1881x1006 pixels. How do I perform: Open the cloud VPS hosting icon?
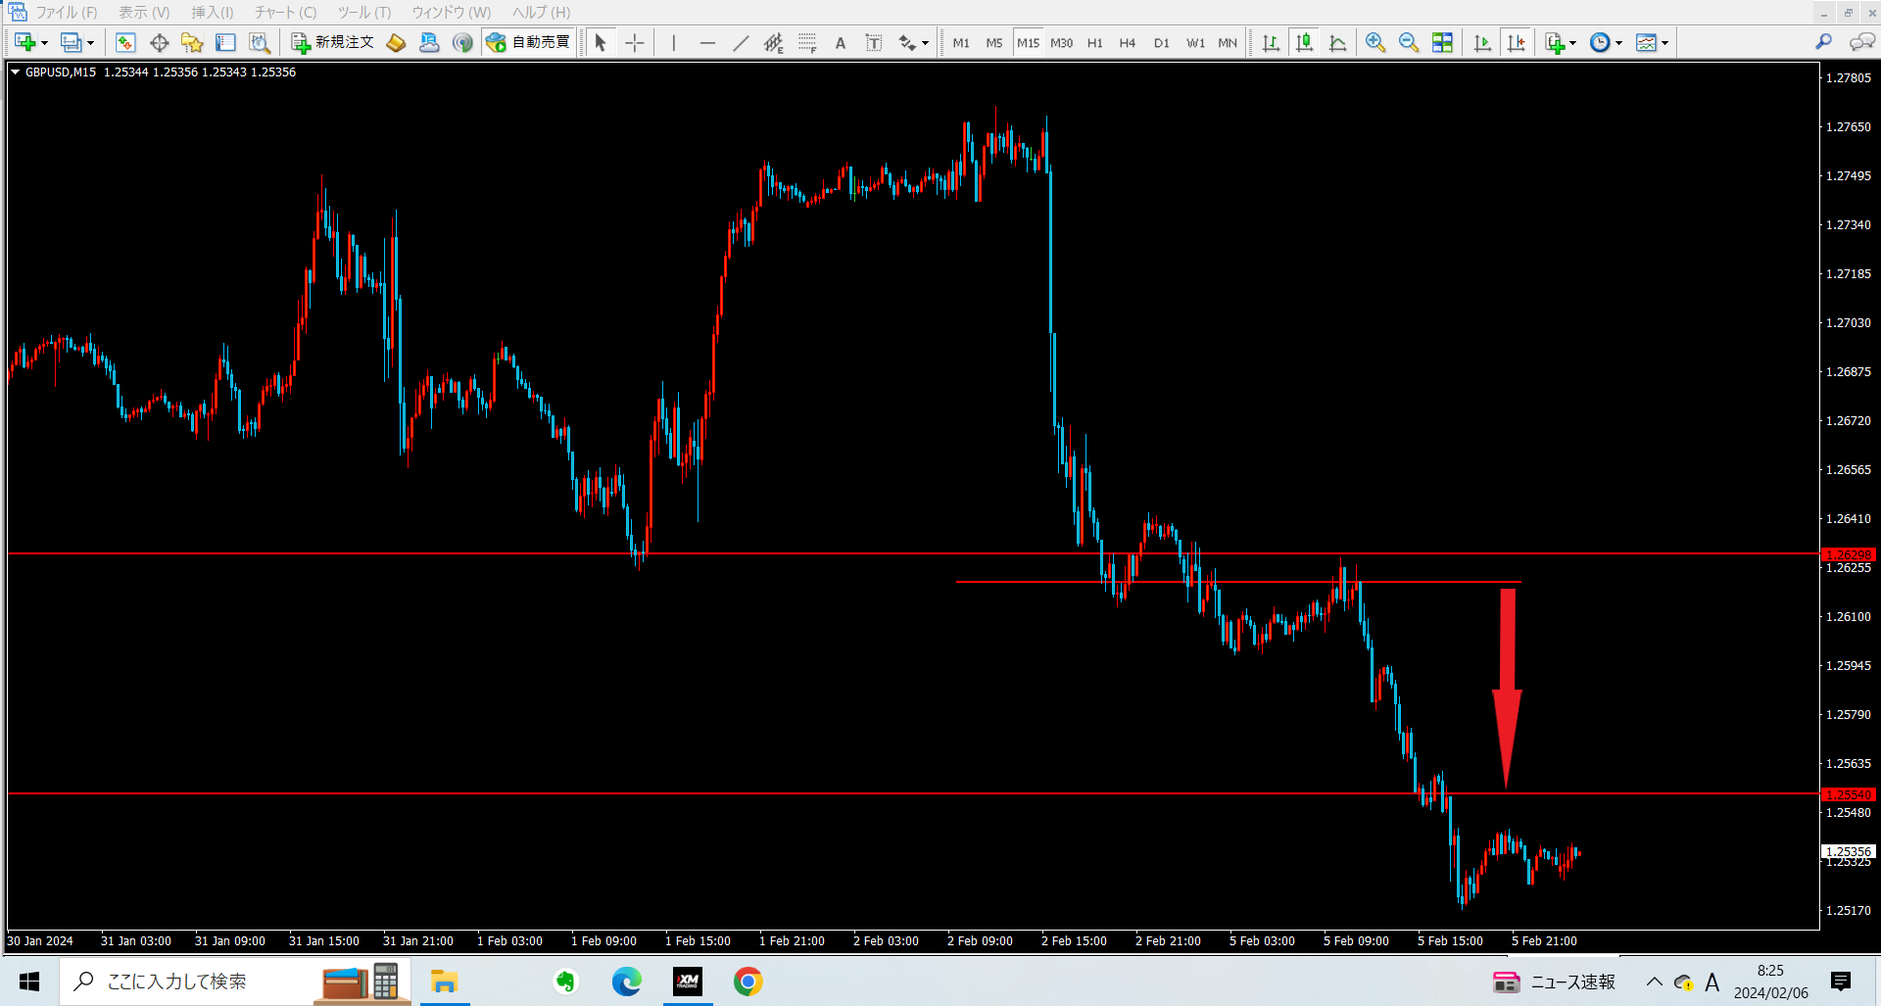[429, 42]
